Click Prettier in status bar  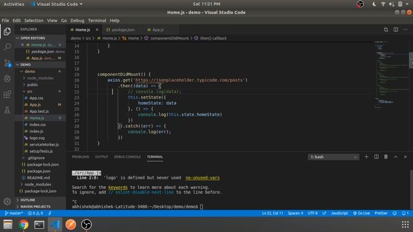pyautogui.click(x=381, y=213)
